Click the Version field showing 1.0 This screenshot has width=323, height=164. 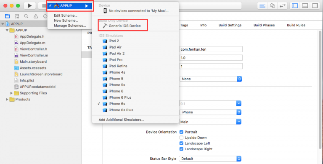click(211, 58)
